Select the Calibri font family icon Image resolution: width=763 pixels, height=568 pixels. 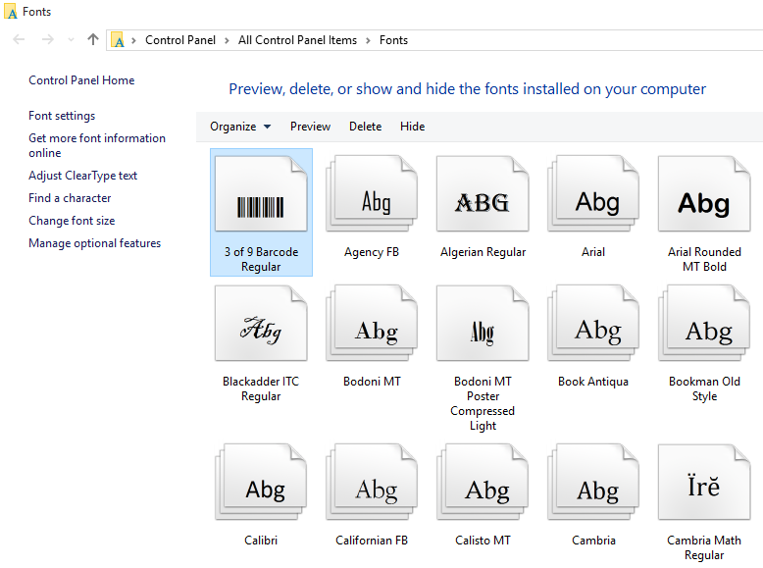pos(261,482)
